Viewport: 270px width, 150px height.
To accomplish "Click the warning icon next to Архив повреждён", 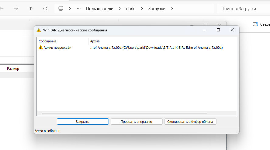I will [41, 48].
